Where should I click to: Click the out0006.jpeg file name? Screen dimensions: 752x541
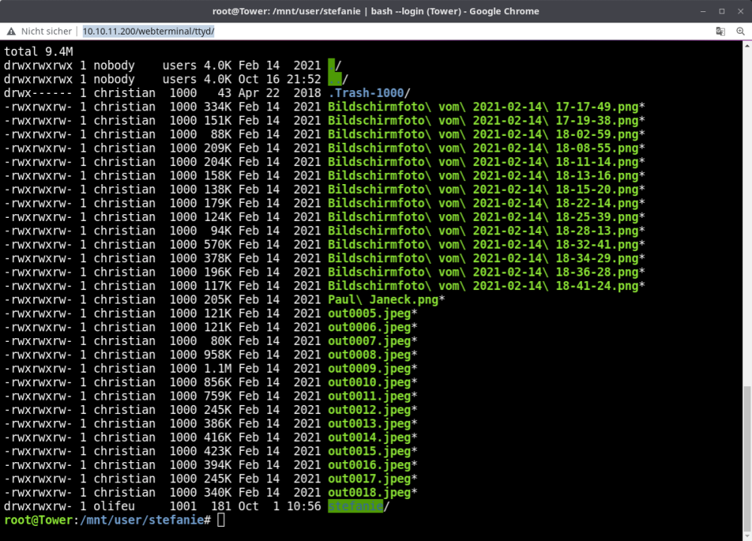click(372, 328)
